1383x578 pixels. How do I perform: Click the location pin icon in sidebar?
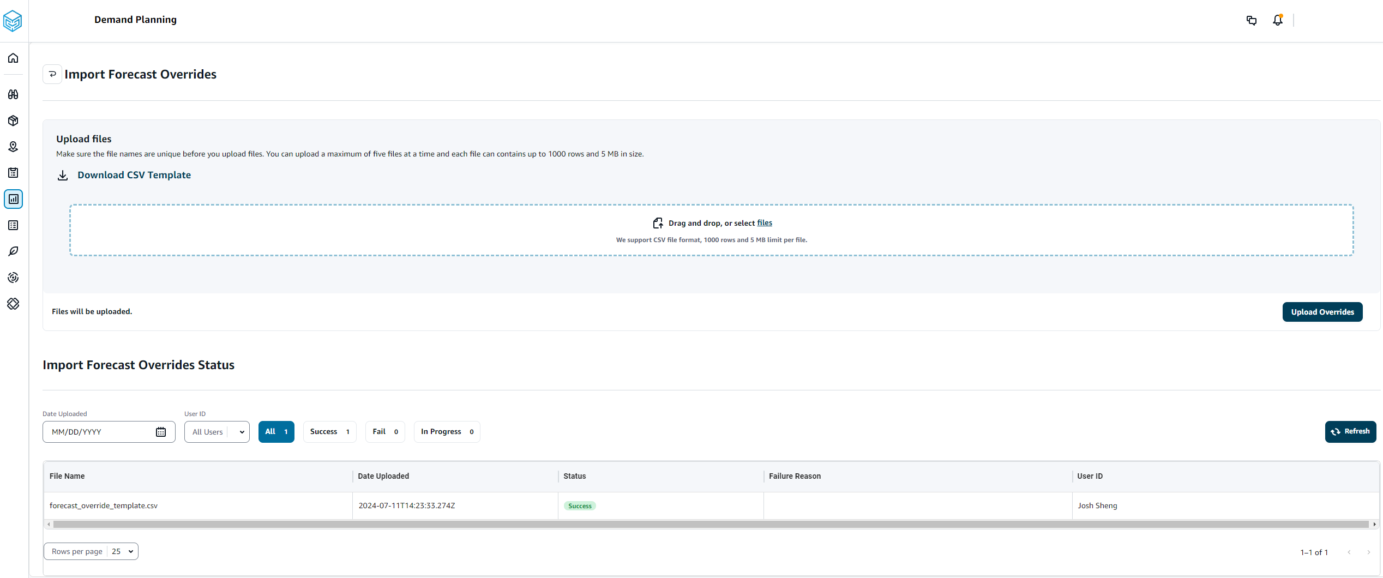point(13,146)
